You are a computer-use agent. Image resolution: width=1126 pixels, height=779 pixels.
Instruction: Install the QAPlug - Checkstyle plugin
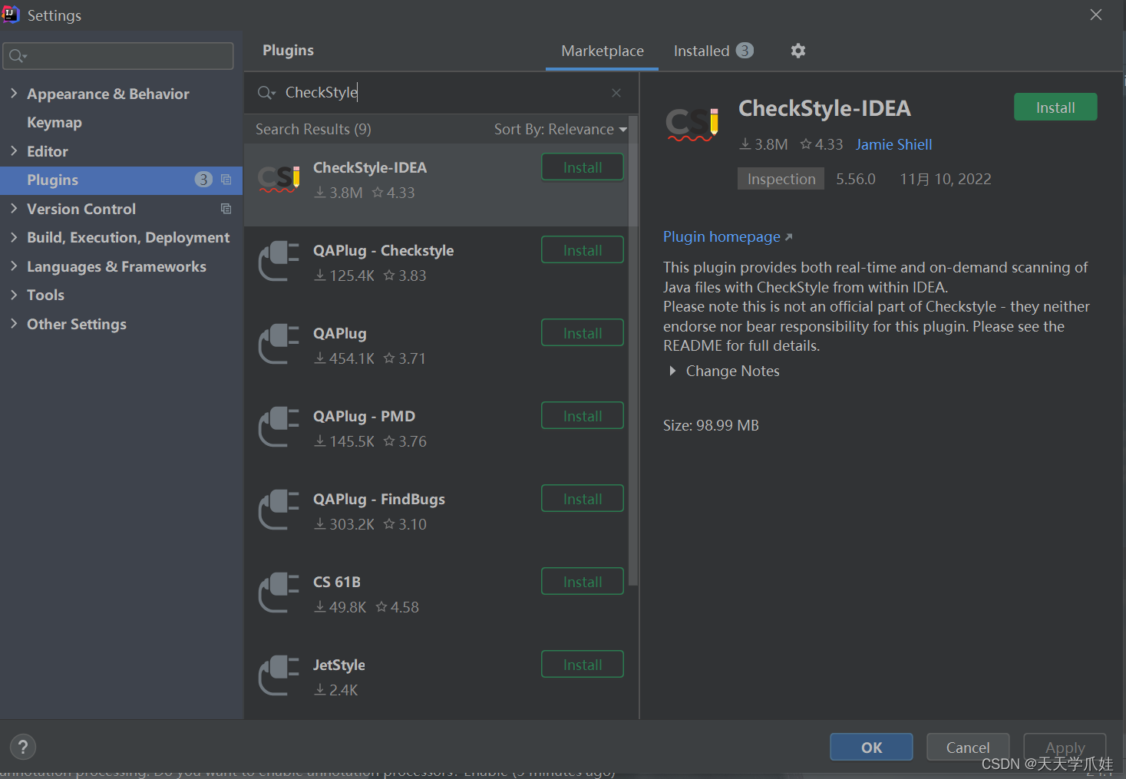[583, 250]
